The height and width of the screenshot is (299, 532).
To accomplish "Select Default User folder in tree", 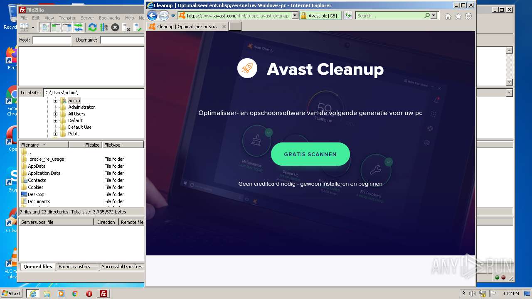I will coord(81,127).
